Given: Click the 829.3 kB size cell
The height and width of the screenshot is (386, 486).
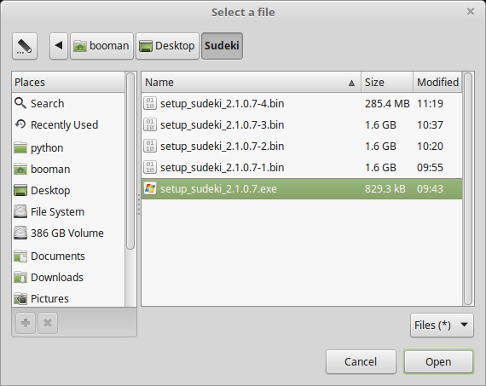Looking at the screenshot, I should point(385,189).
